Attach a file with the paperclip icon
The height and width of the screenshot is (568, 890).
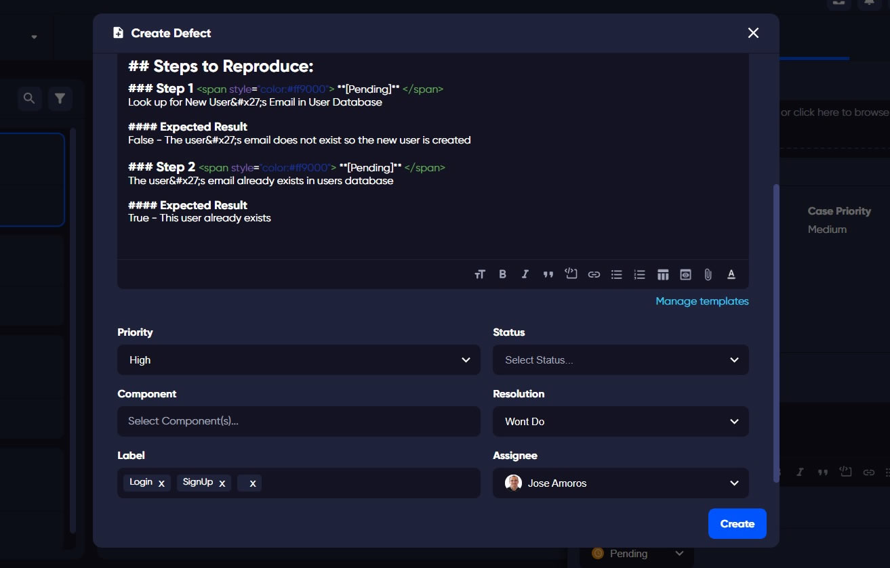708,274
